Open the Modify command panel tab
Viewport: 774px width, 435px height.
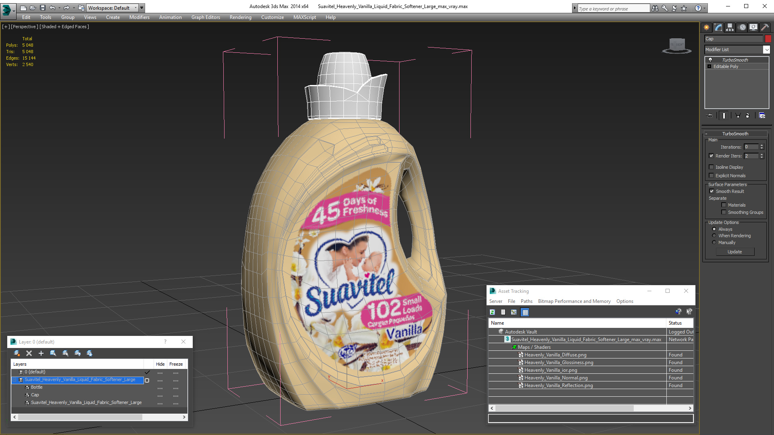tap(718, 27)
